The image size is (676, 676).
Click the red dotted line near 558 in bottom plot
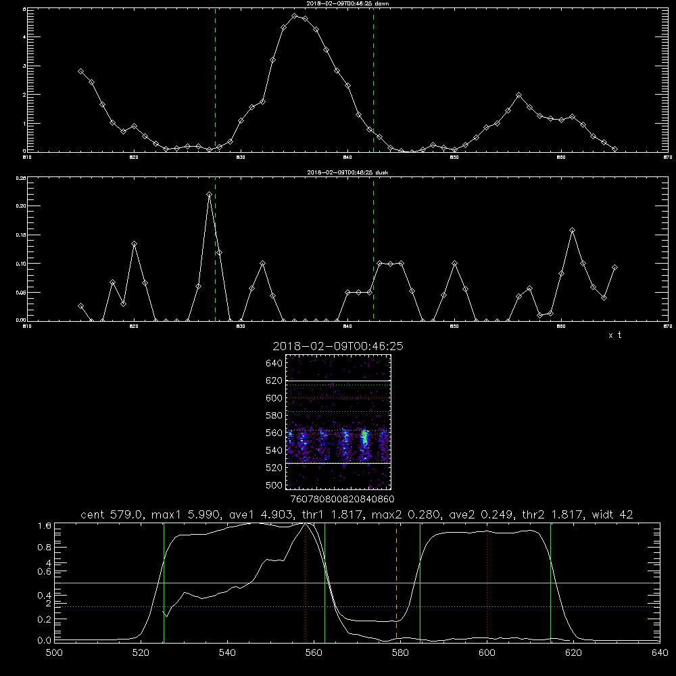306,582
